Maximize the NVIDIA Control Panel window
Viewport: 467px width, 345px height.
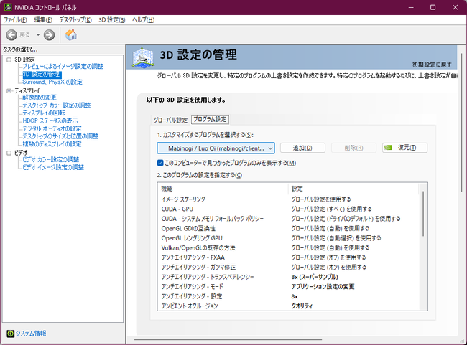coord(433,7)
